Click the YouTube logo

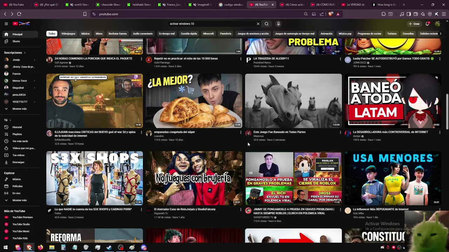(x=21, y=24)
